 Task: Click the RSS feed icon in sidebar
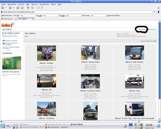coord(4,47)
